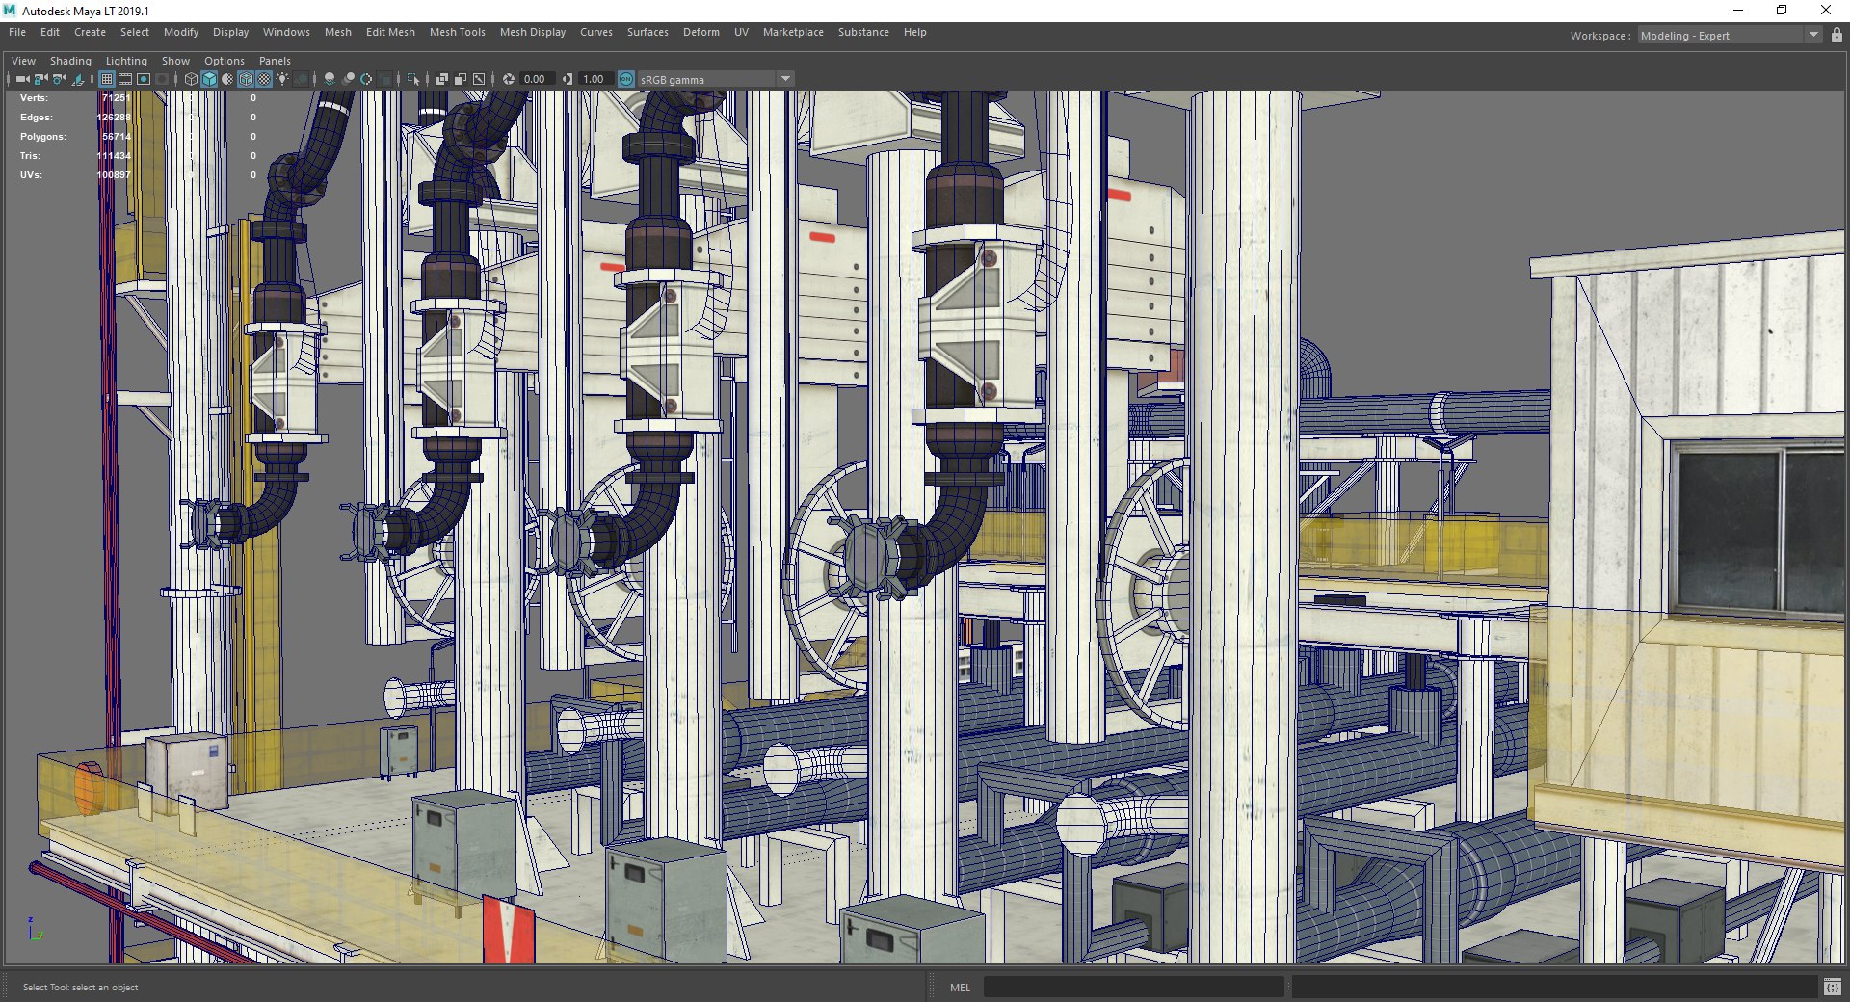This screenshot has height=1002, width=1850.
Task: Open the Script Editor icon
Action: pos(1832,987)
